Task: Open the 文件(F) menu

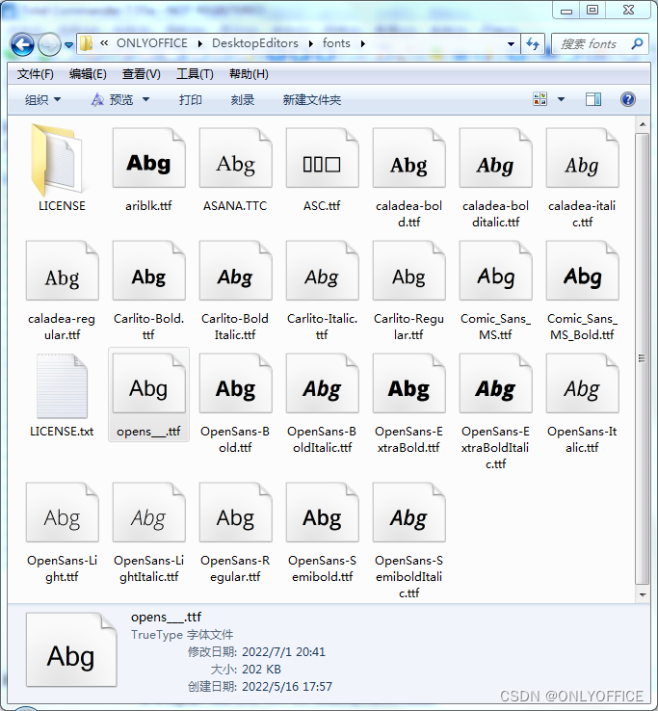Action: click(x=35, y=74)
